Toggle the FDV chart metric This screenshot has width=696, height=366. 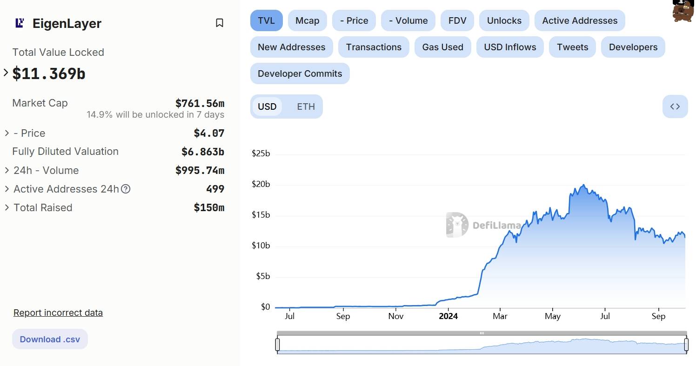[x=457, y=20]
